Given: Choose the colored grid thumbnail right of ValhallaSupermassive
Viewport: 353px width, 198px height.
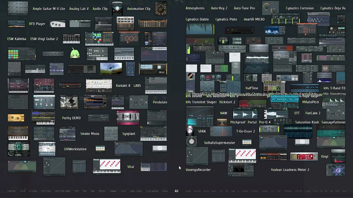Looking at the screenshot, I should click(247, 142).
